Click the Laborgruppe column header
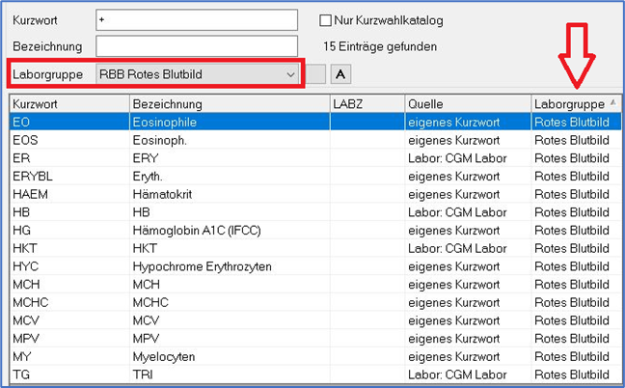The height and width of the screenshot is (388, 625). click(576, 104)
